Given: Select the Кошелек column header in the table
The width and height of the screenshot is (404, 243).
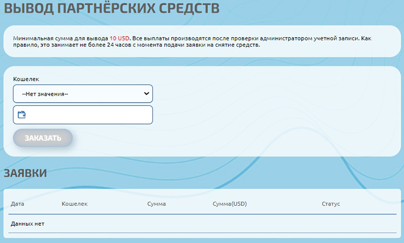Looking at the screenshot, I should click(74, 204).
